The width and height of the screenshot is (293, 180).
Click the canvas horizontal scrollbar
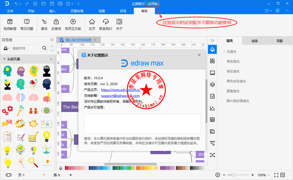[x=130, y=164]
